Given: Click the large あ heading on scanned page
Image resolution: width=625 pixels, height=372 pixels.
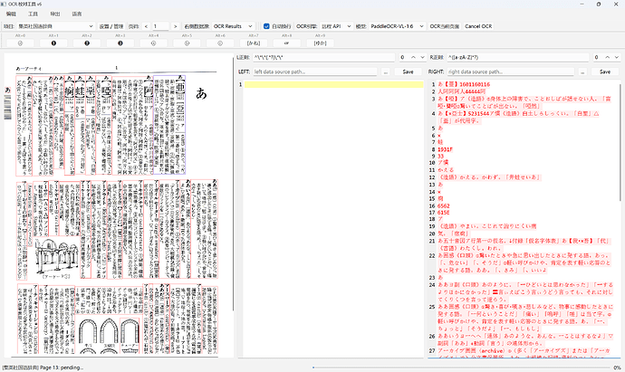Looking at the screenshot, I should click(x=201, y=93).
